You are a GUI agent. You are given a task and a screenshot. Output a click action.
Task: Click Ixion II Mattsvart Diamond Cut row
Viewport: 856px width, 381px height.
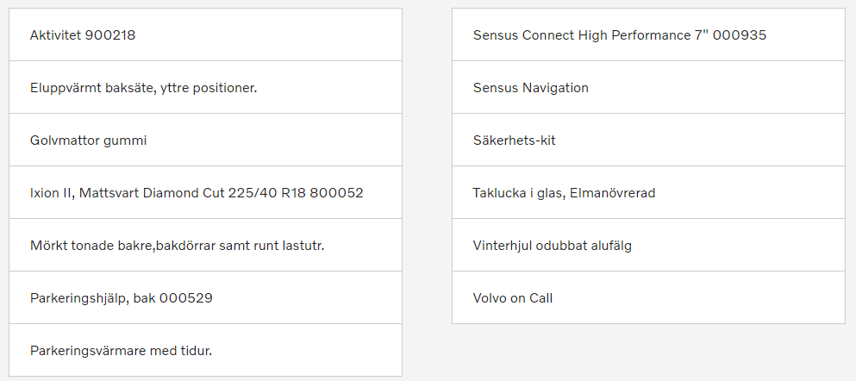pyautogui.click(x=205, y=192)
